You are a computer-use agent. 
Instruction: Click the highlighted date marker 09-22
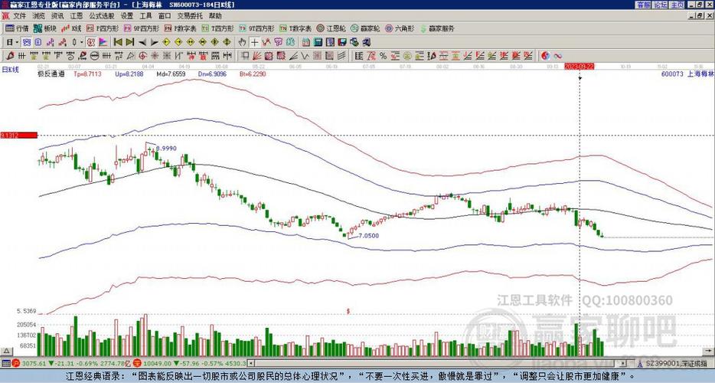tap(579, 66)
